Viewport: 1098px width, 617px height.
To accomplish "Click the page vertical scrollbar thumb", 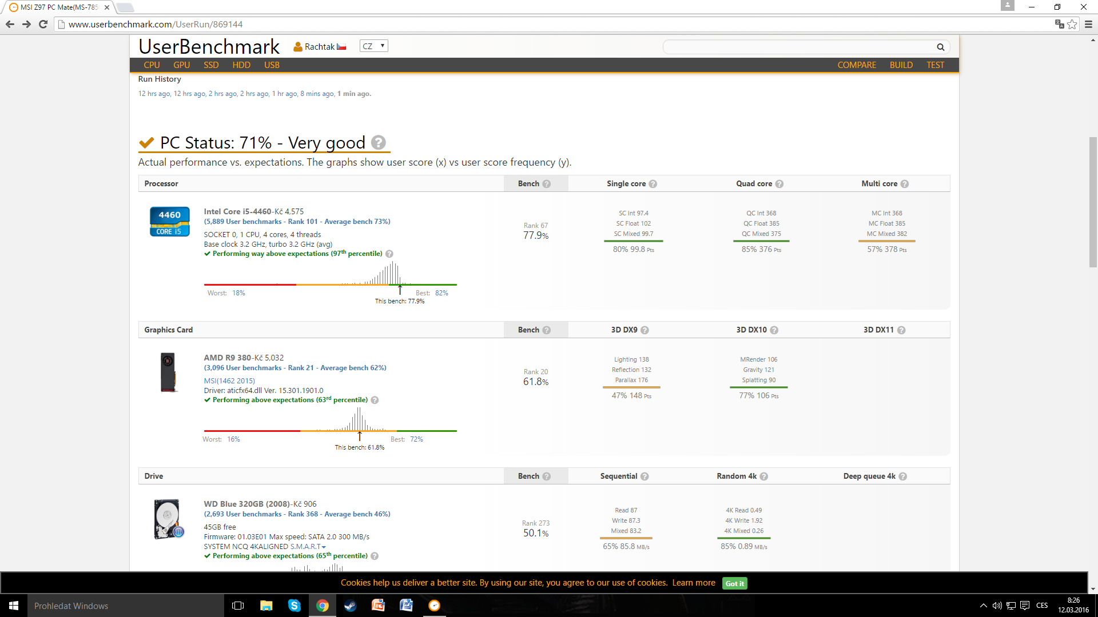I will tap(1093, 203).
